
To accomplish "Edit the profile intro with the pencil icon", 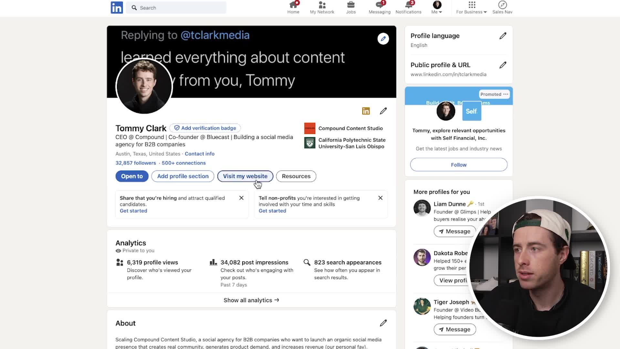I will [x=383, y=111].
